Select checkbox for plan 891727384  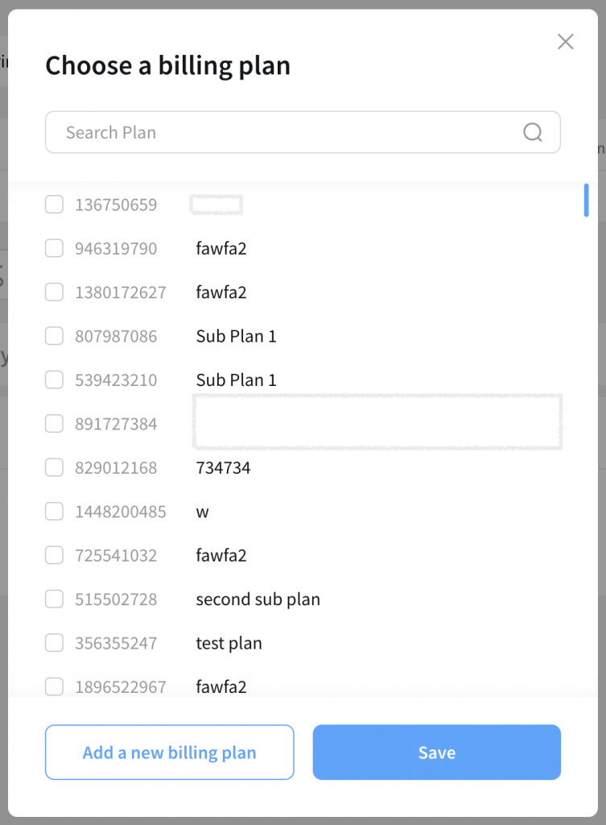click(54, 423)
